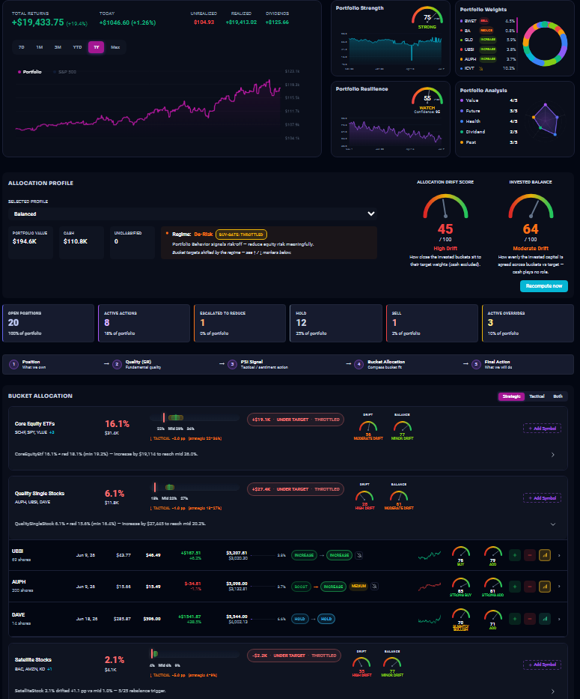
Task: Click the Allocation Drift Score gauge
Action: [445, 206]
